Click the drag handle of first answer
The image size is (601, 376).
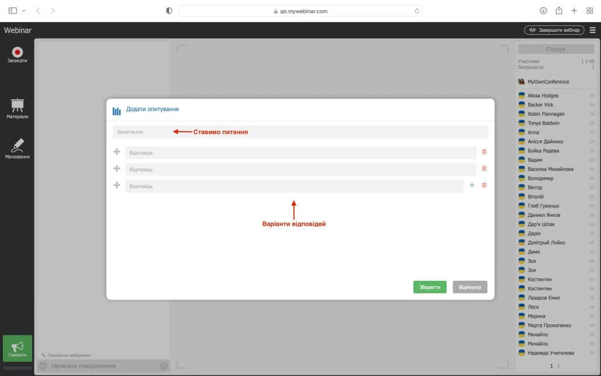(117, 152)
